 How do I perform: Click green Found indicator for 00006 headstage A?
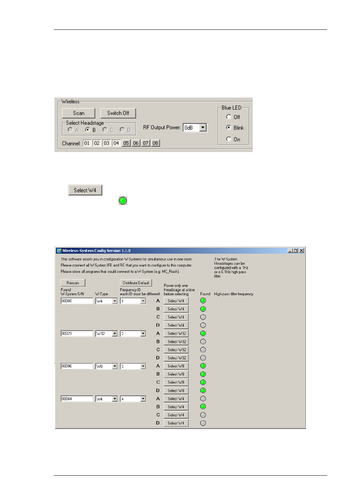click(203, 300)
